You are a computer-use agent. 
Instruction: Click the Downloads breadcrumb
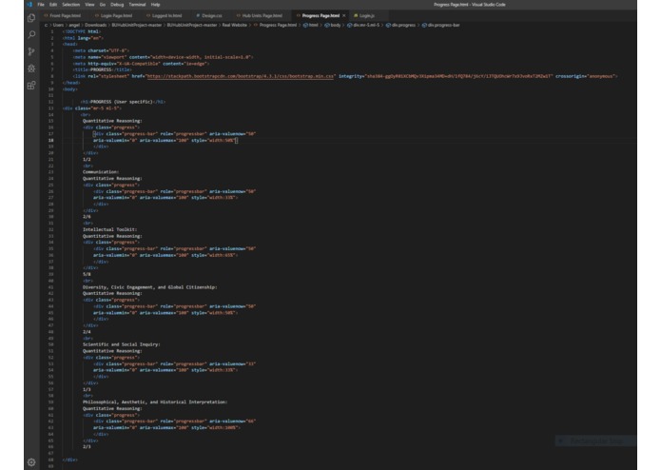pyautogui.click(x=96, y=26)
